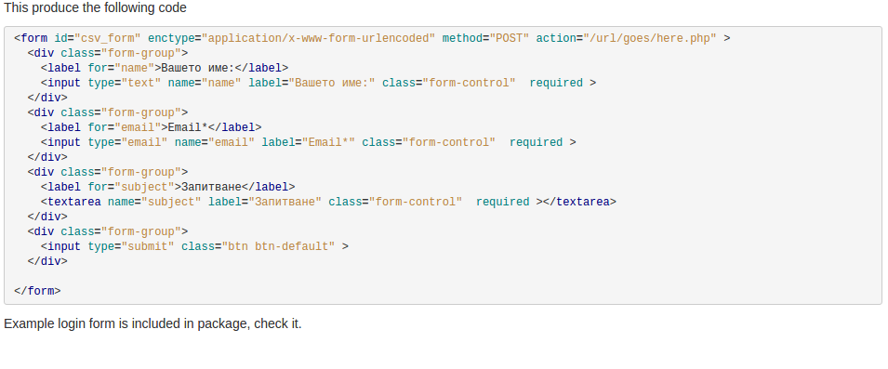This screenshot has width=888, height=369.
Task: Click the method="POST" attribute
Action: click(x=486, y=38)
